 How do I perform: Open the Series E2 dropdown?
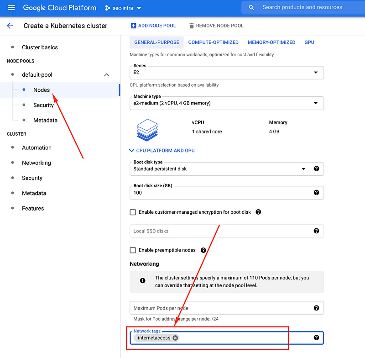pos(226,73)
